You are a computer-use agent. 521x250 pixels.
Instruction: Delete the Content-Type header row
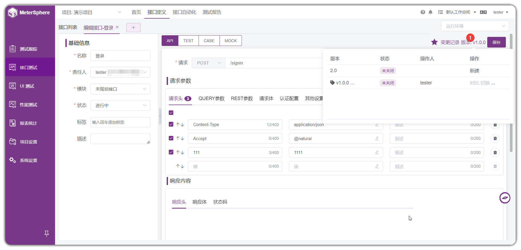(495, 125)
